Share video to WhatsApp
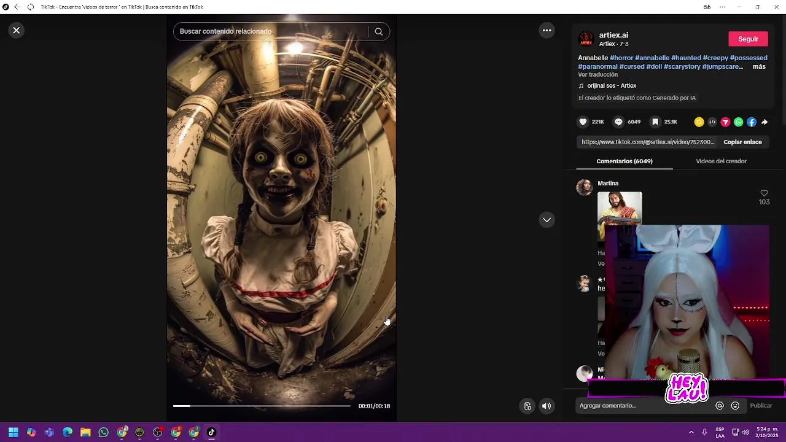 (738, 122)
